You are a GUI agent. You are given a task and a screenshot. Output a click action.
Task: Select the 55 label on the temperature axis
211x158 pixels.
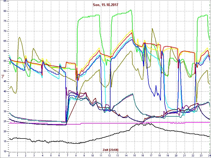5,61
